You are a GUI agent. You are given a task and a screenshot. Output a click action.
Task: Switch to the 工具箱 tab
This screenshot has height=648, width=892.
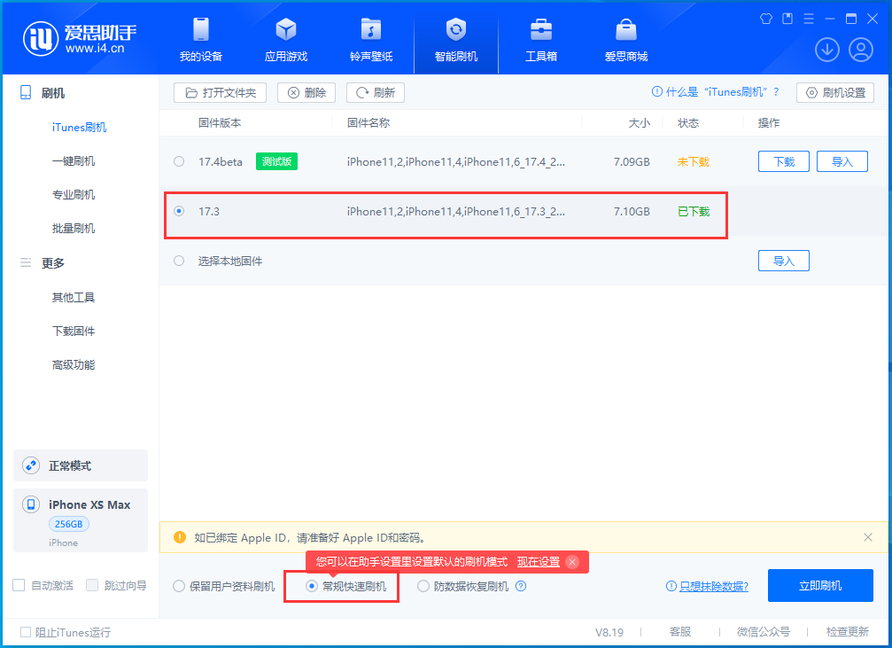pos(540,38)
